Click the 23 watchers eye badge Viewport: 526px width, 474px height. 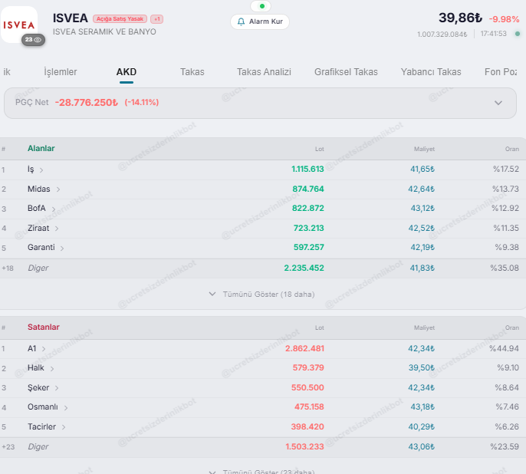33,40
